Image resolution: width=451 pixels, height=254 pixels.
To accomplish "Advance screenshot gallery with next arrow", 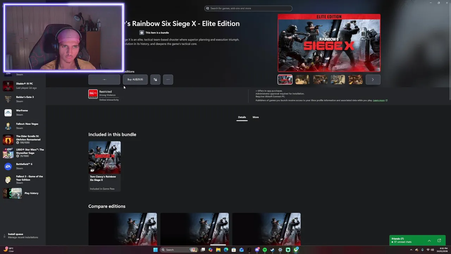I will point(373,79).
